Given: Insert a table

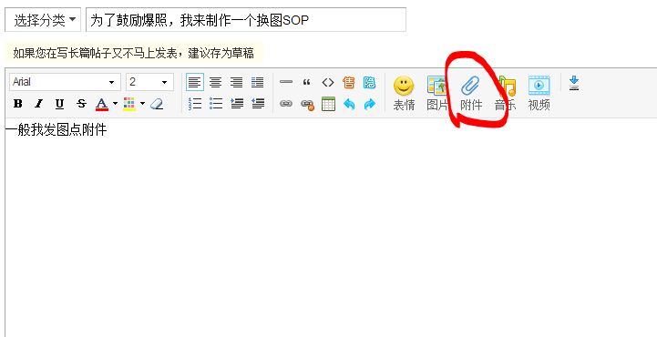Looking at the screenshot, I should (328, 104).
